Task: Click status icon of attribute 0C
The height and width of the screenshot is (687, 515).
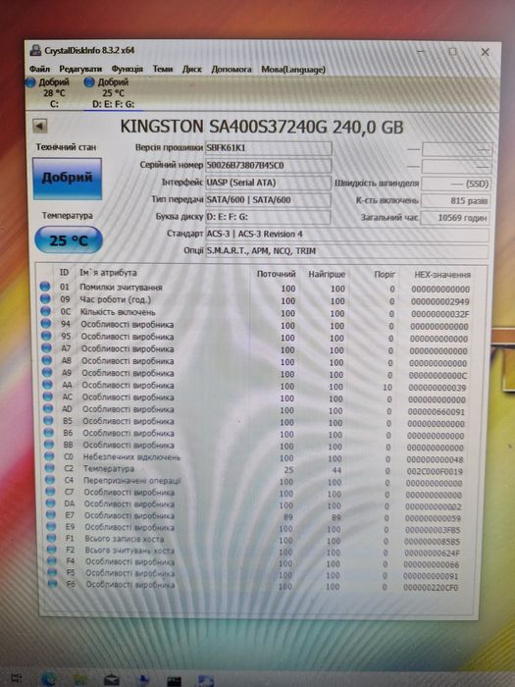Action: [x=45, y=311]
